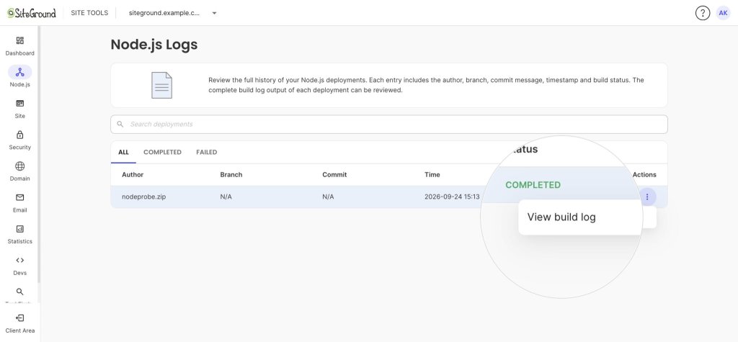Switch to the ALL tab
Screen dimensions: 738x342
[123, 152]
